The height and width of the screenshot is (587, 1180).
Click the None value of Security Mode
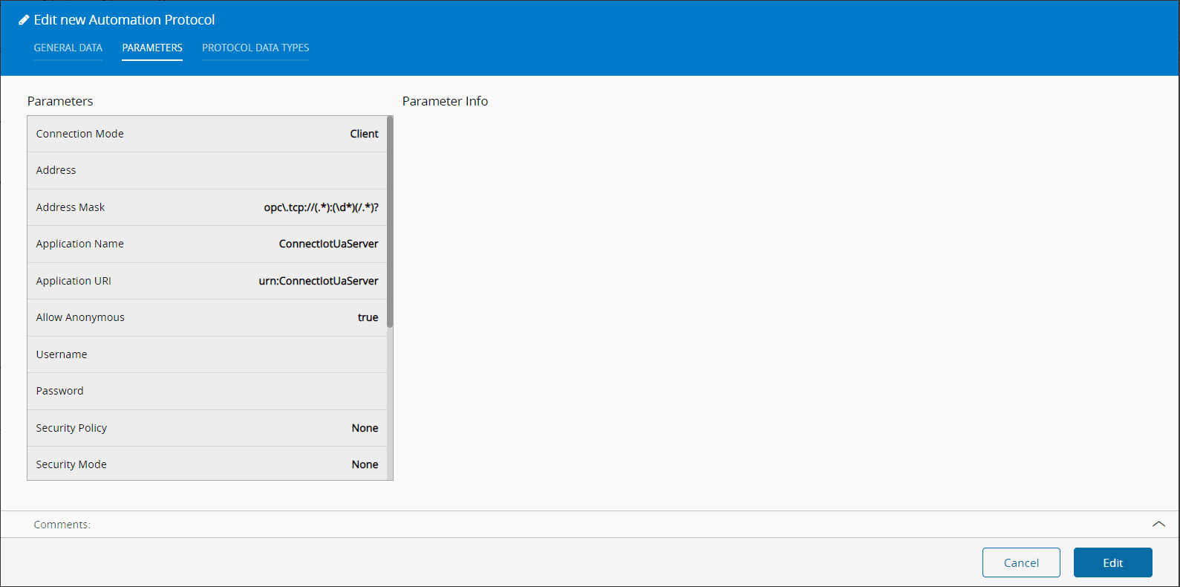point(365,464)
